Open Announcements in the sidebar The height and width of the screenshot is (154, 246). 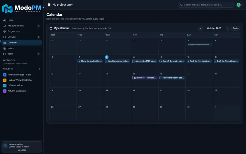[22, 26]
